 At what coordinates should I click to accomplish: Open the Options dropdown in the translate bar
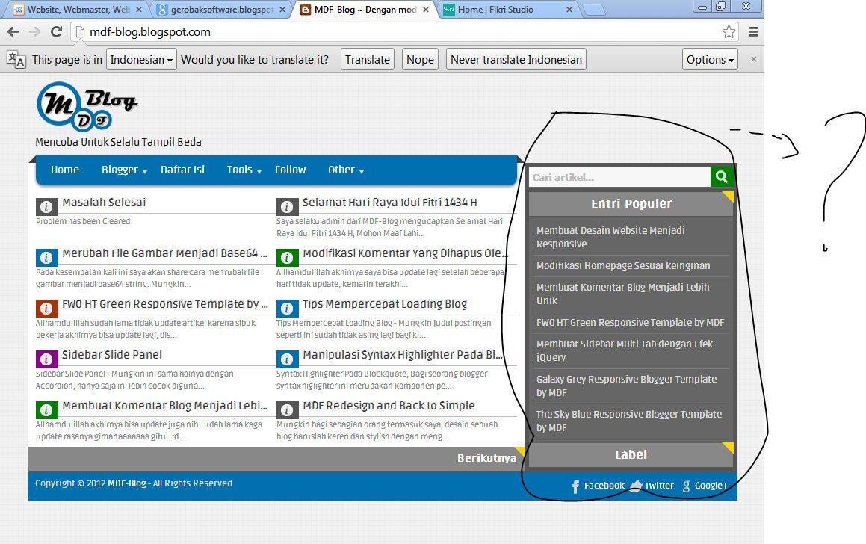pyautogui.click(x=708, y=59)
